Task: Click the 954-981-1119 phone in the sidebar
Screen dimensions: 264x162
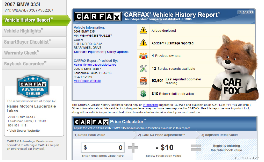Action: tap(17, 125)
